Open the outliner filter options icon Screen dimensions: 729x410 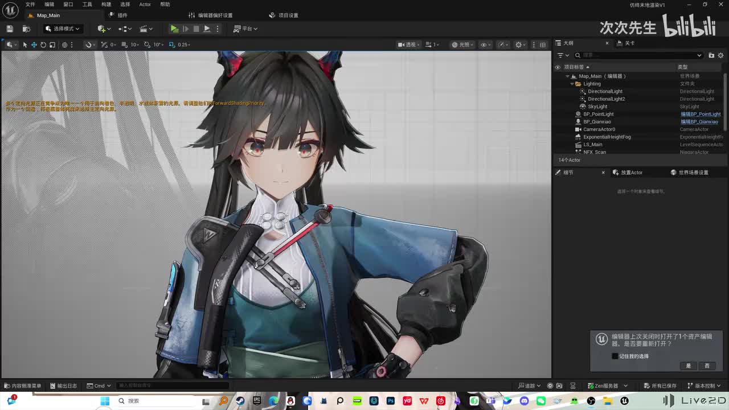click(562, 55)
